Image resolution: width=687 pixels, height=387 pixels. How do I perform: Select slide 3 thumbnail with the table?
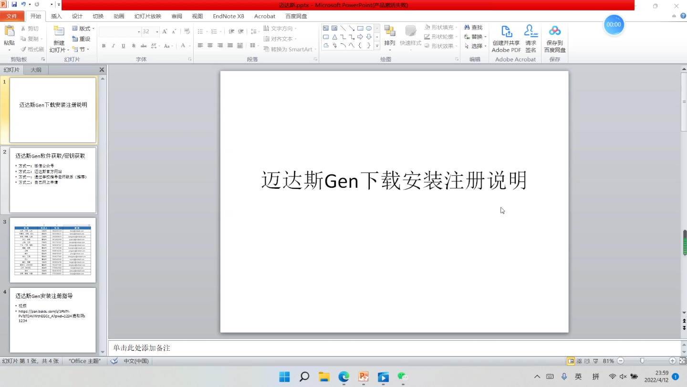coord(53,250)
